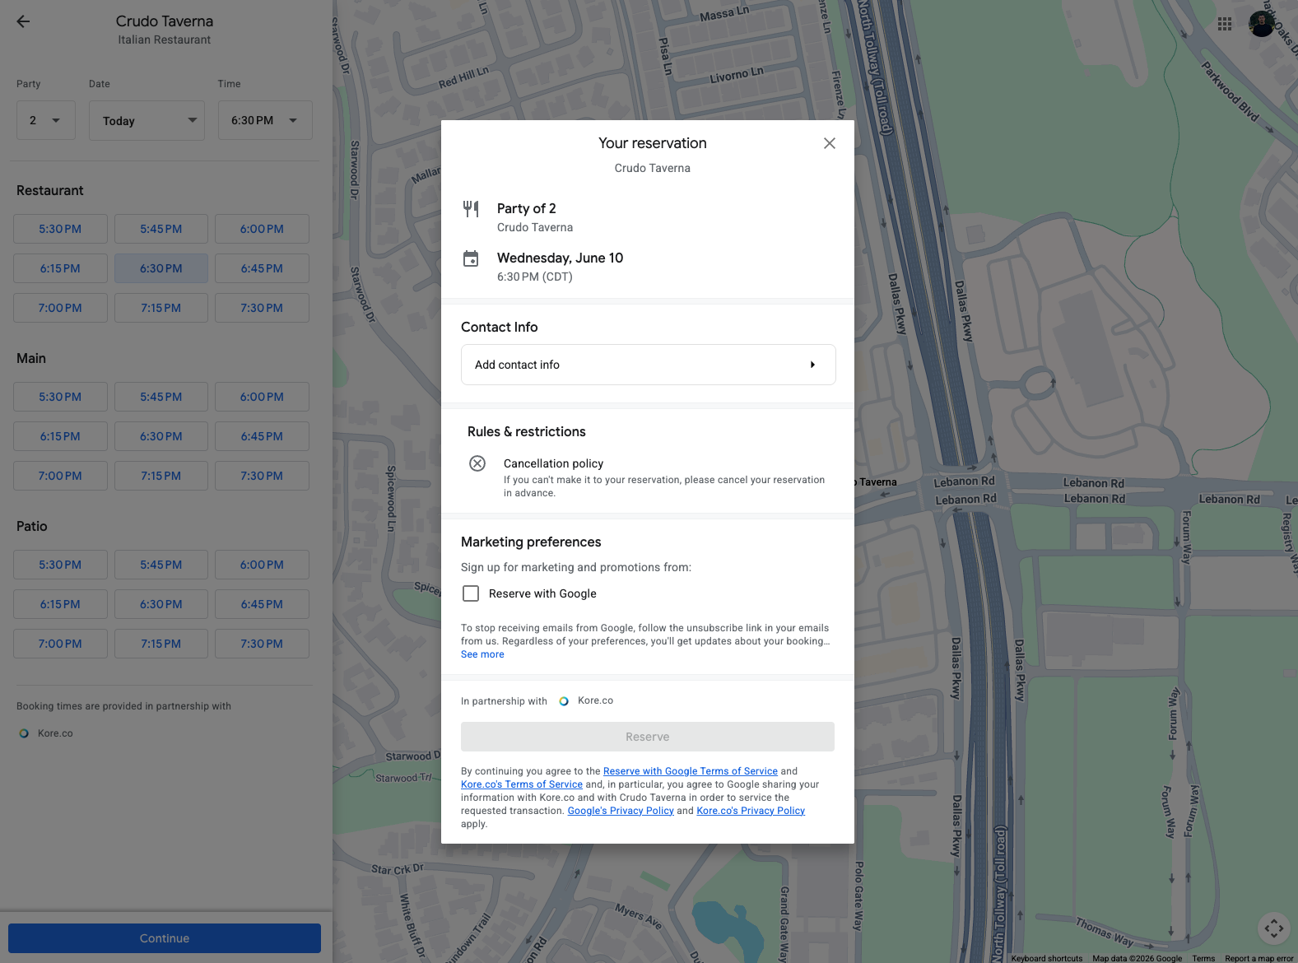Select Restaurant 6:45 PM time slot
This screenshot has height=963, width=1298.
pyautogui.click(x=262, y=268)
